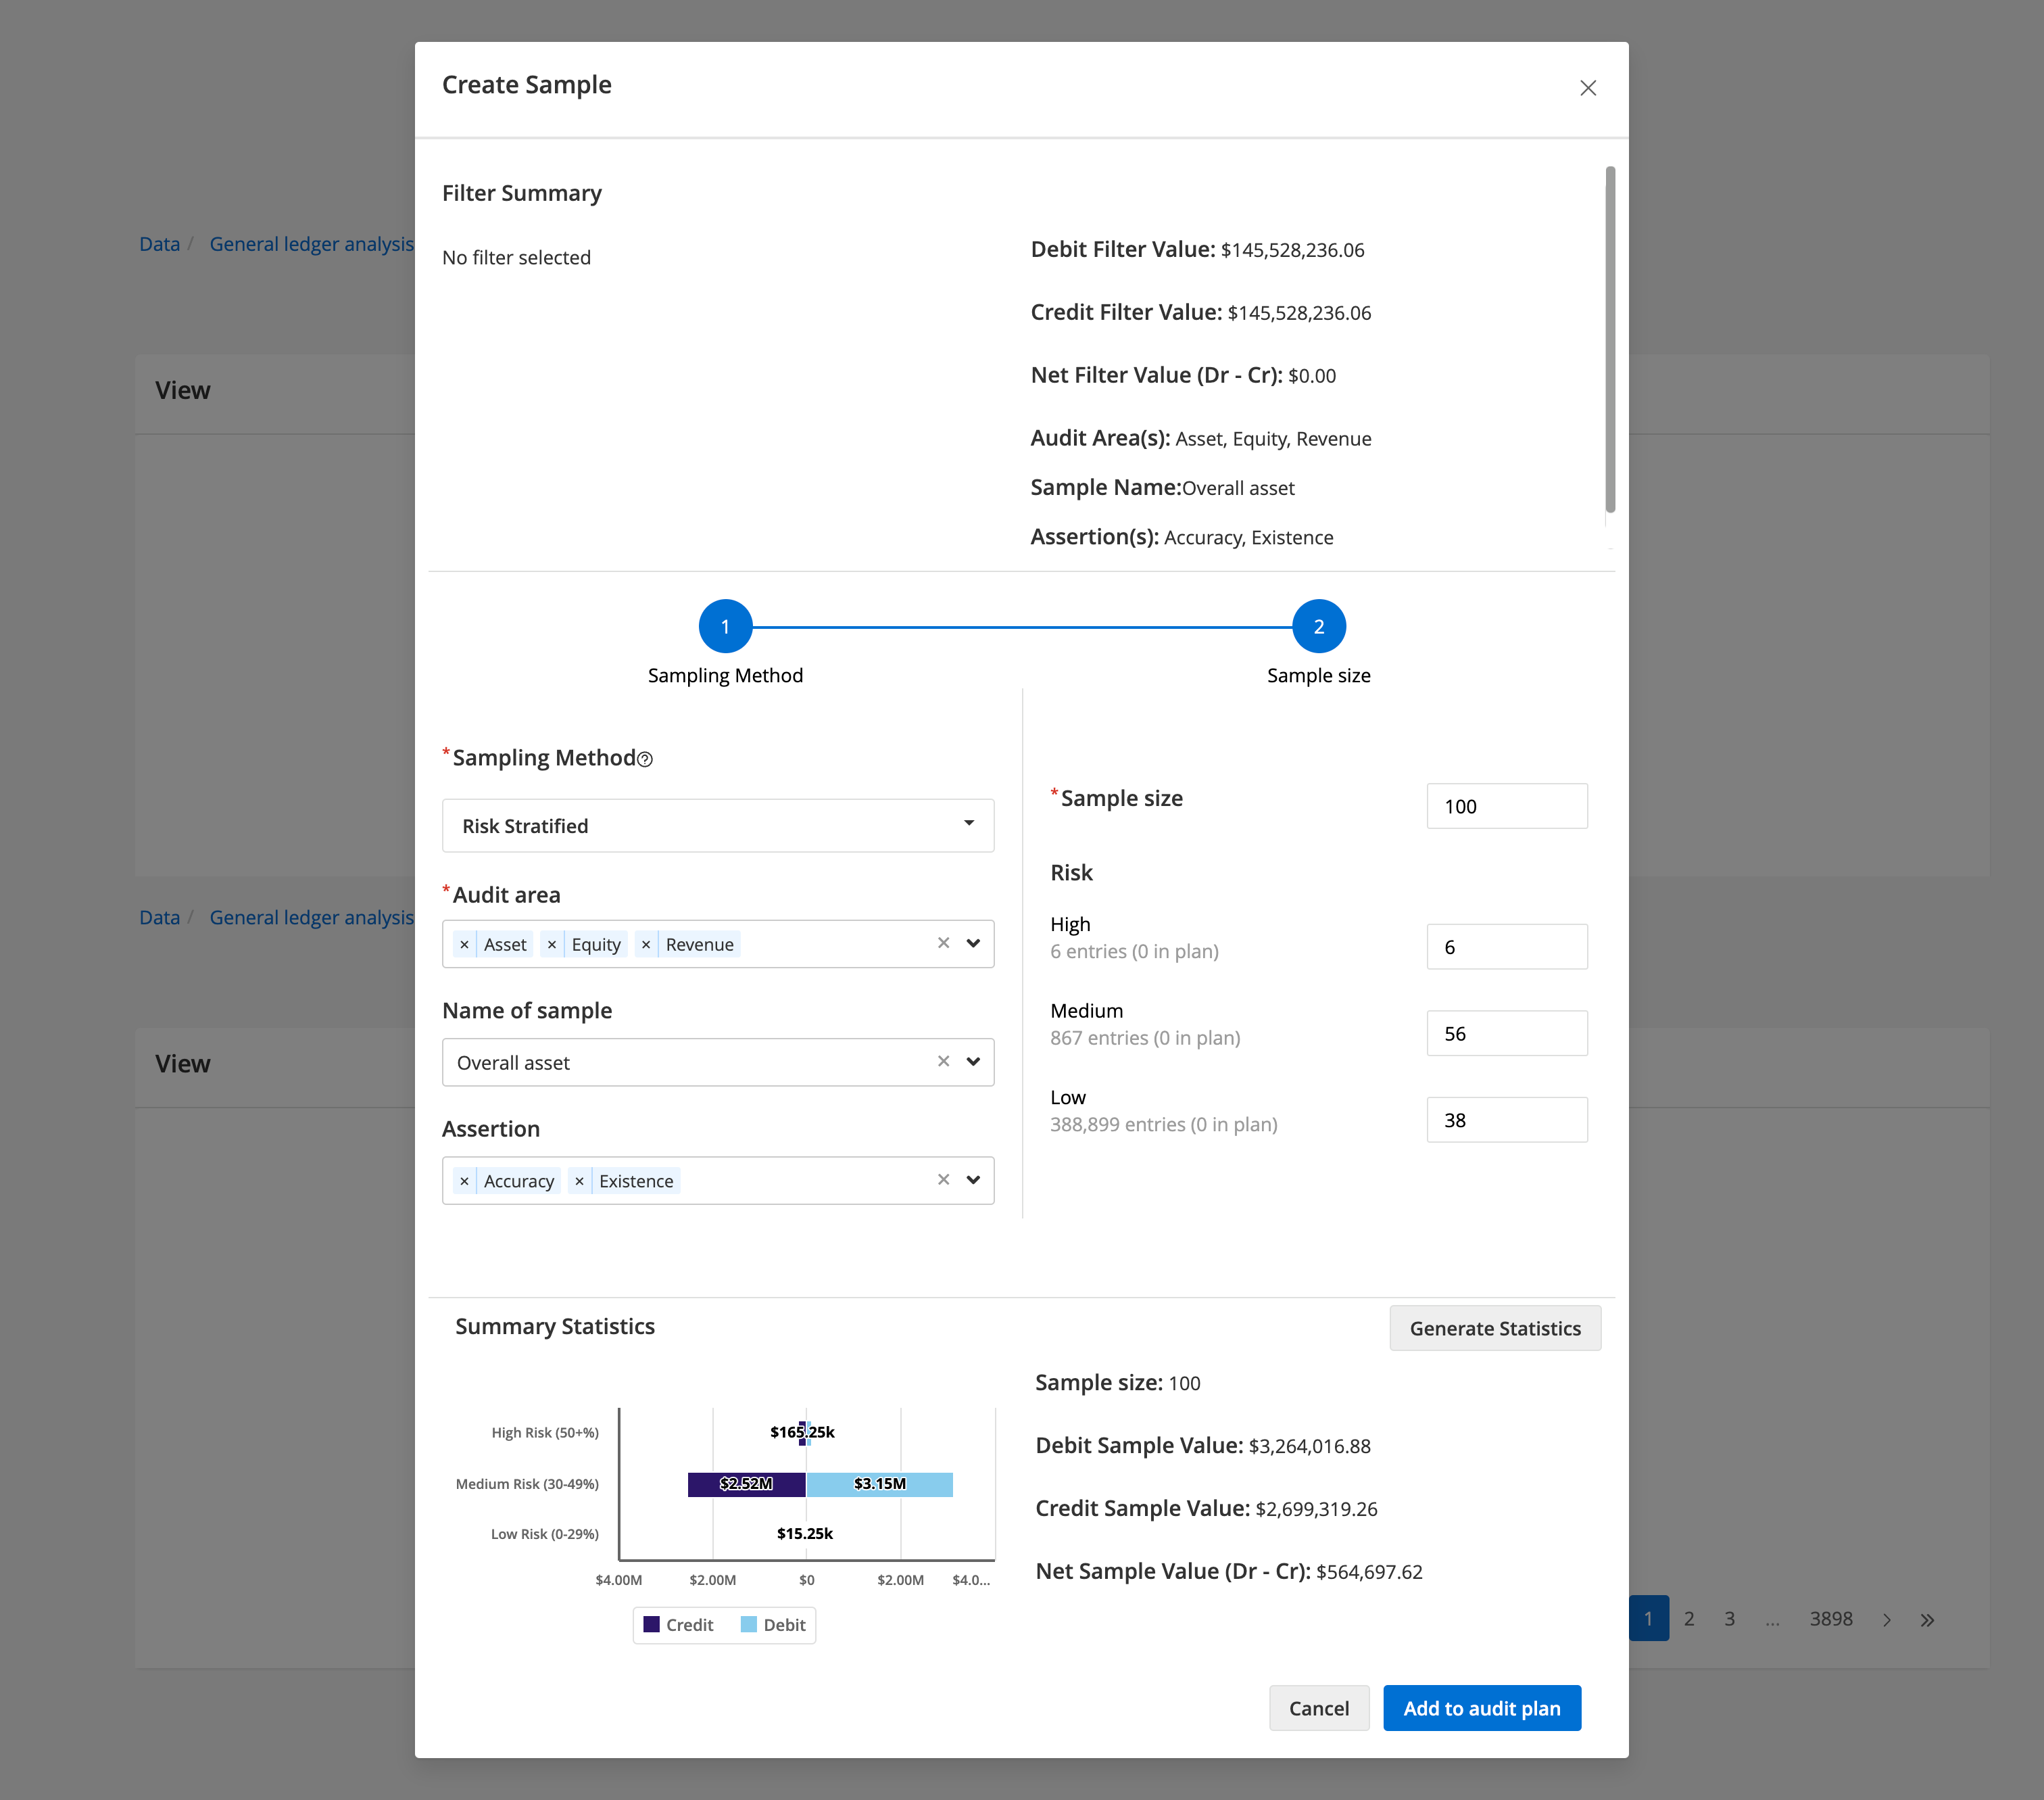
Task: Go to step 1 Sampling Method
Action: pyautogui.click(x=725, y=626)
